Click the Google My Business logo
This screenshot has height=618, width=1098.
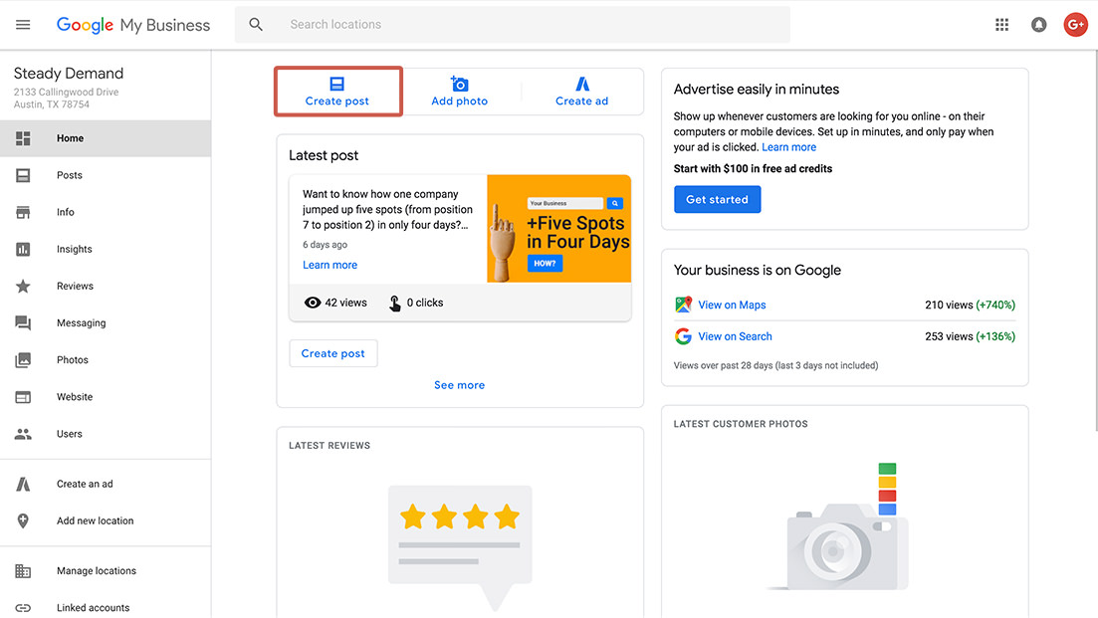click(133, 25)
